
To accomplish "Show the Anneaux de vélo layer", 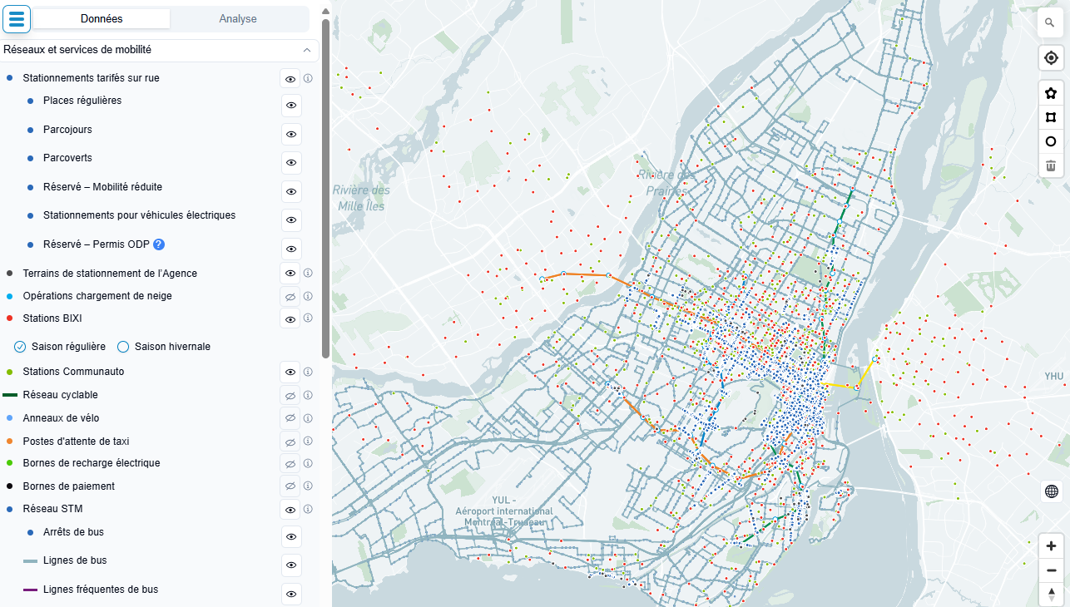I will [290, 418].
